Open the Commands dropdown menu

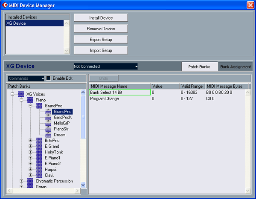tap(26, 78)
